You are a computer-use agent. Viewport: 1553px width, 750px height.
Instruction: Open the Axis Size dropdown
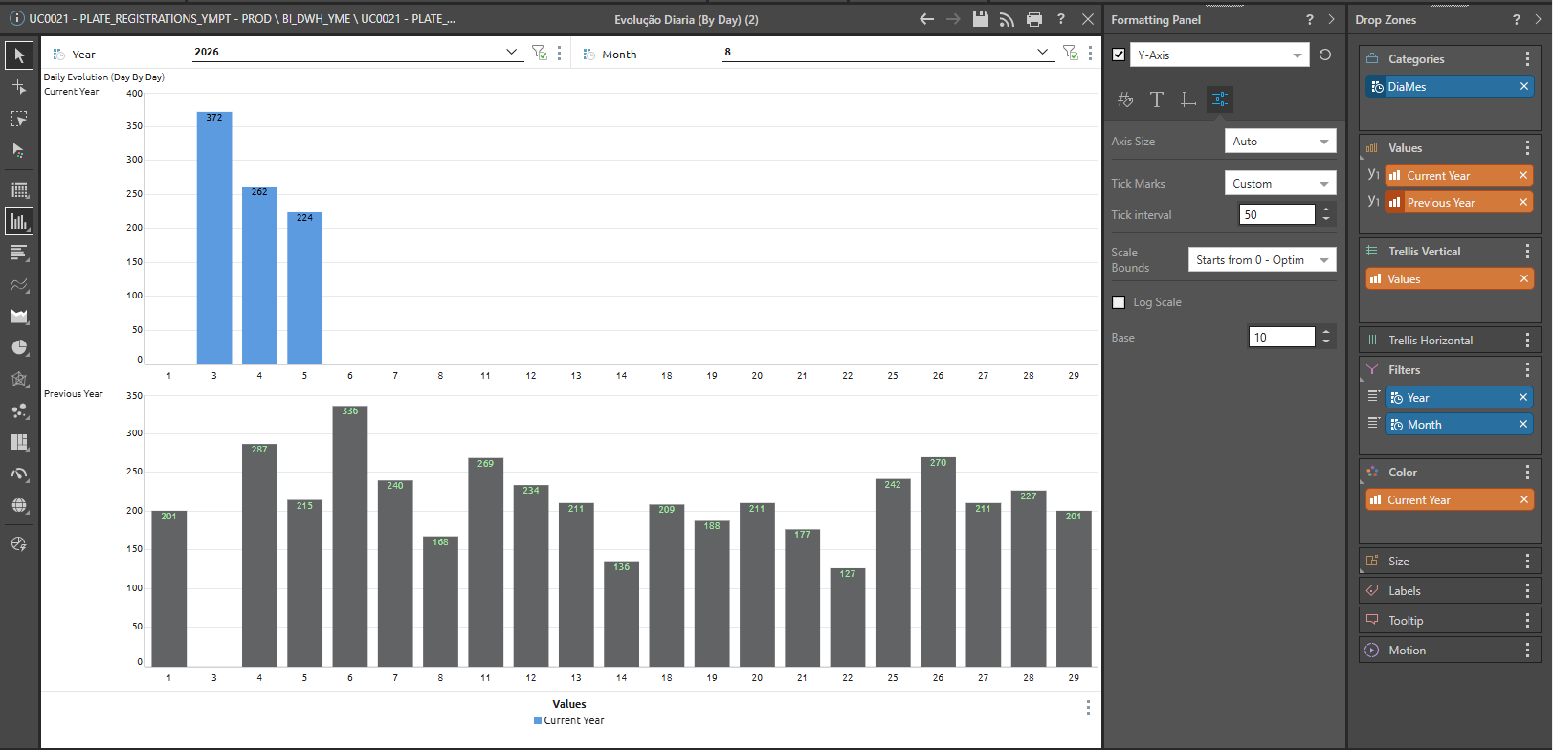[1280, 142]
